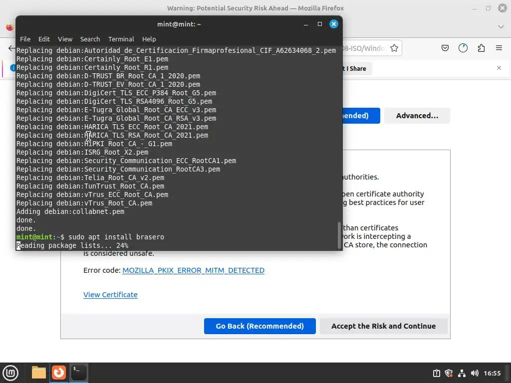Image resolution: width=511 pixels, height=383 pixels.
Task: Maximize the terminal window
Action: click(320, 24)
